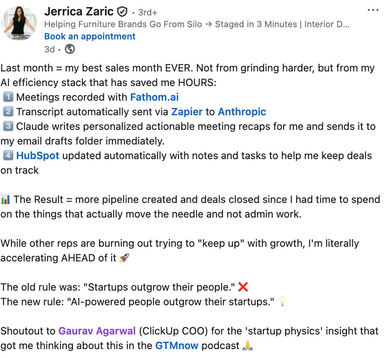Open the Fathom.ai link
390x358 pixels.
(x=154, y=97)
